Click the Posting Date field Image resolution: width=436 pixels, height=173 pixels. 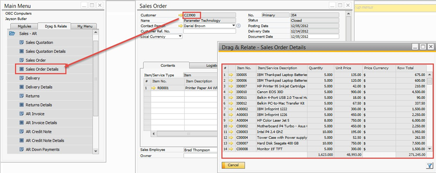(x=315, y=26)
